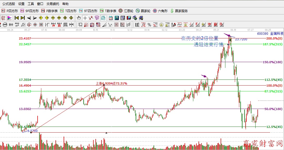Open the calendar icon in toolbar

tap(110, 18)
